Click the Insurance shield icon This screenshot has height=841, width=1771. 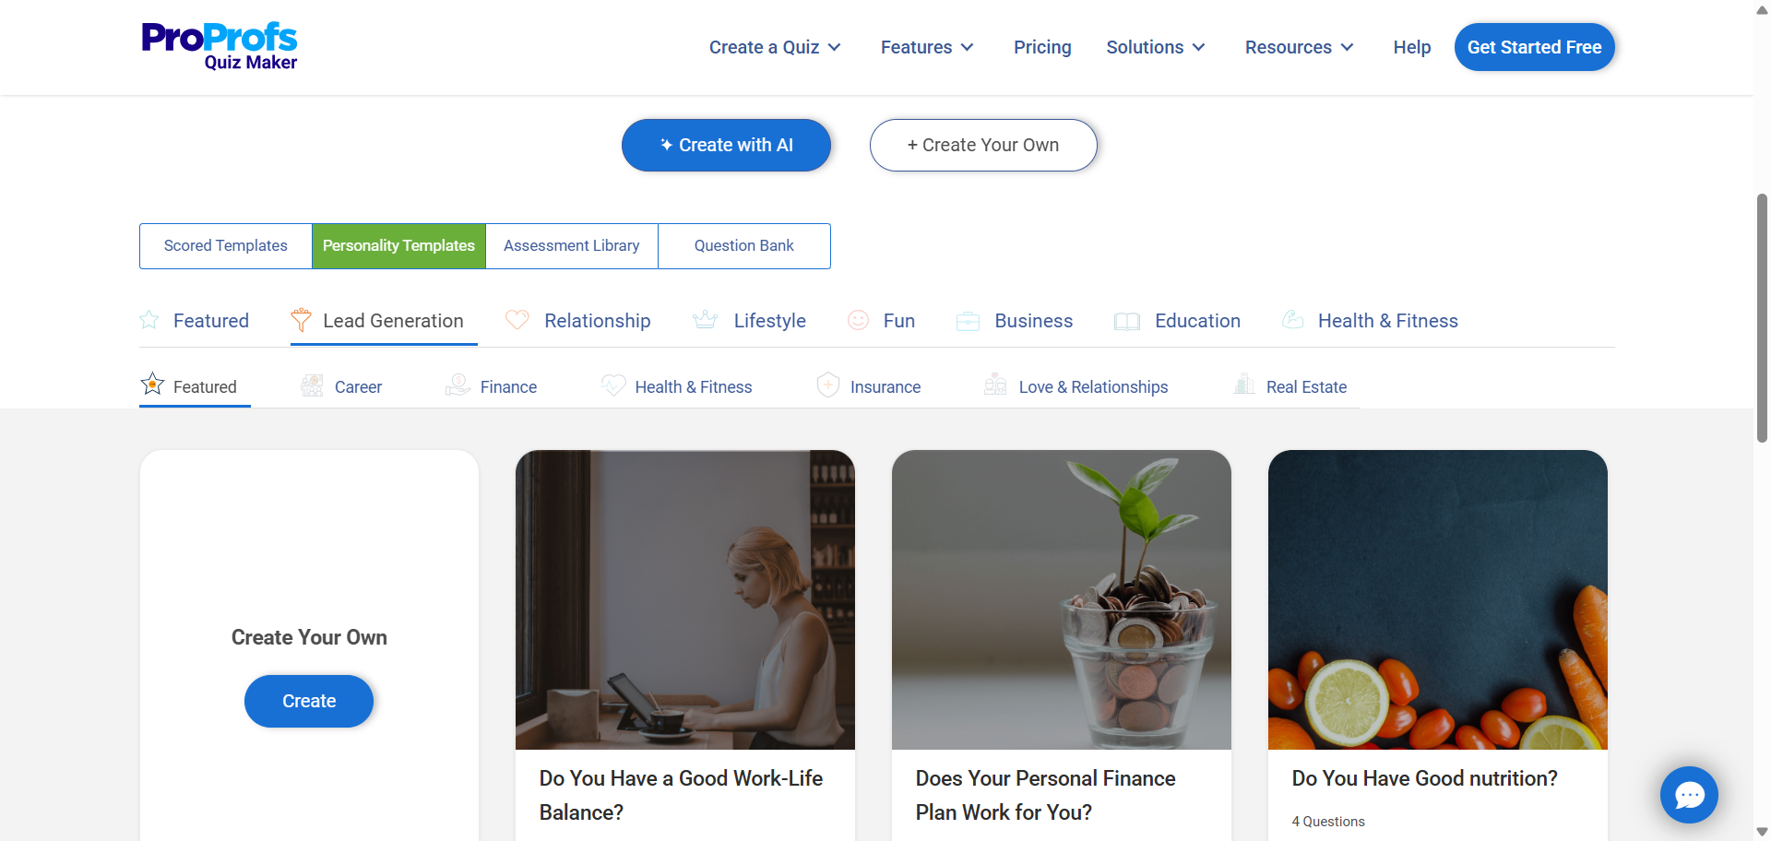828,385
